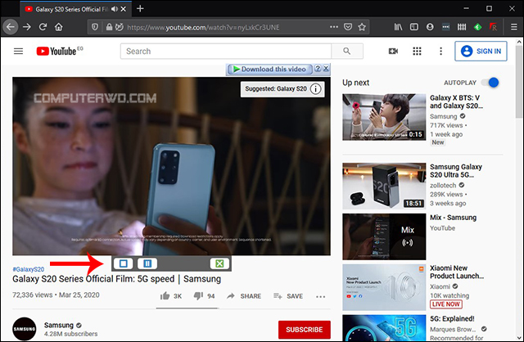The width and height of the screenshot is (524, 342).
Task: Save page to Pocket
Action: click(348, 27)
